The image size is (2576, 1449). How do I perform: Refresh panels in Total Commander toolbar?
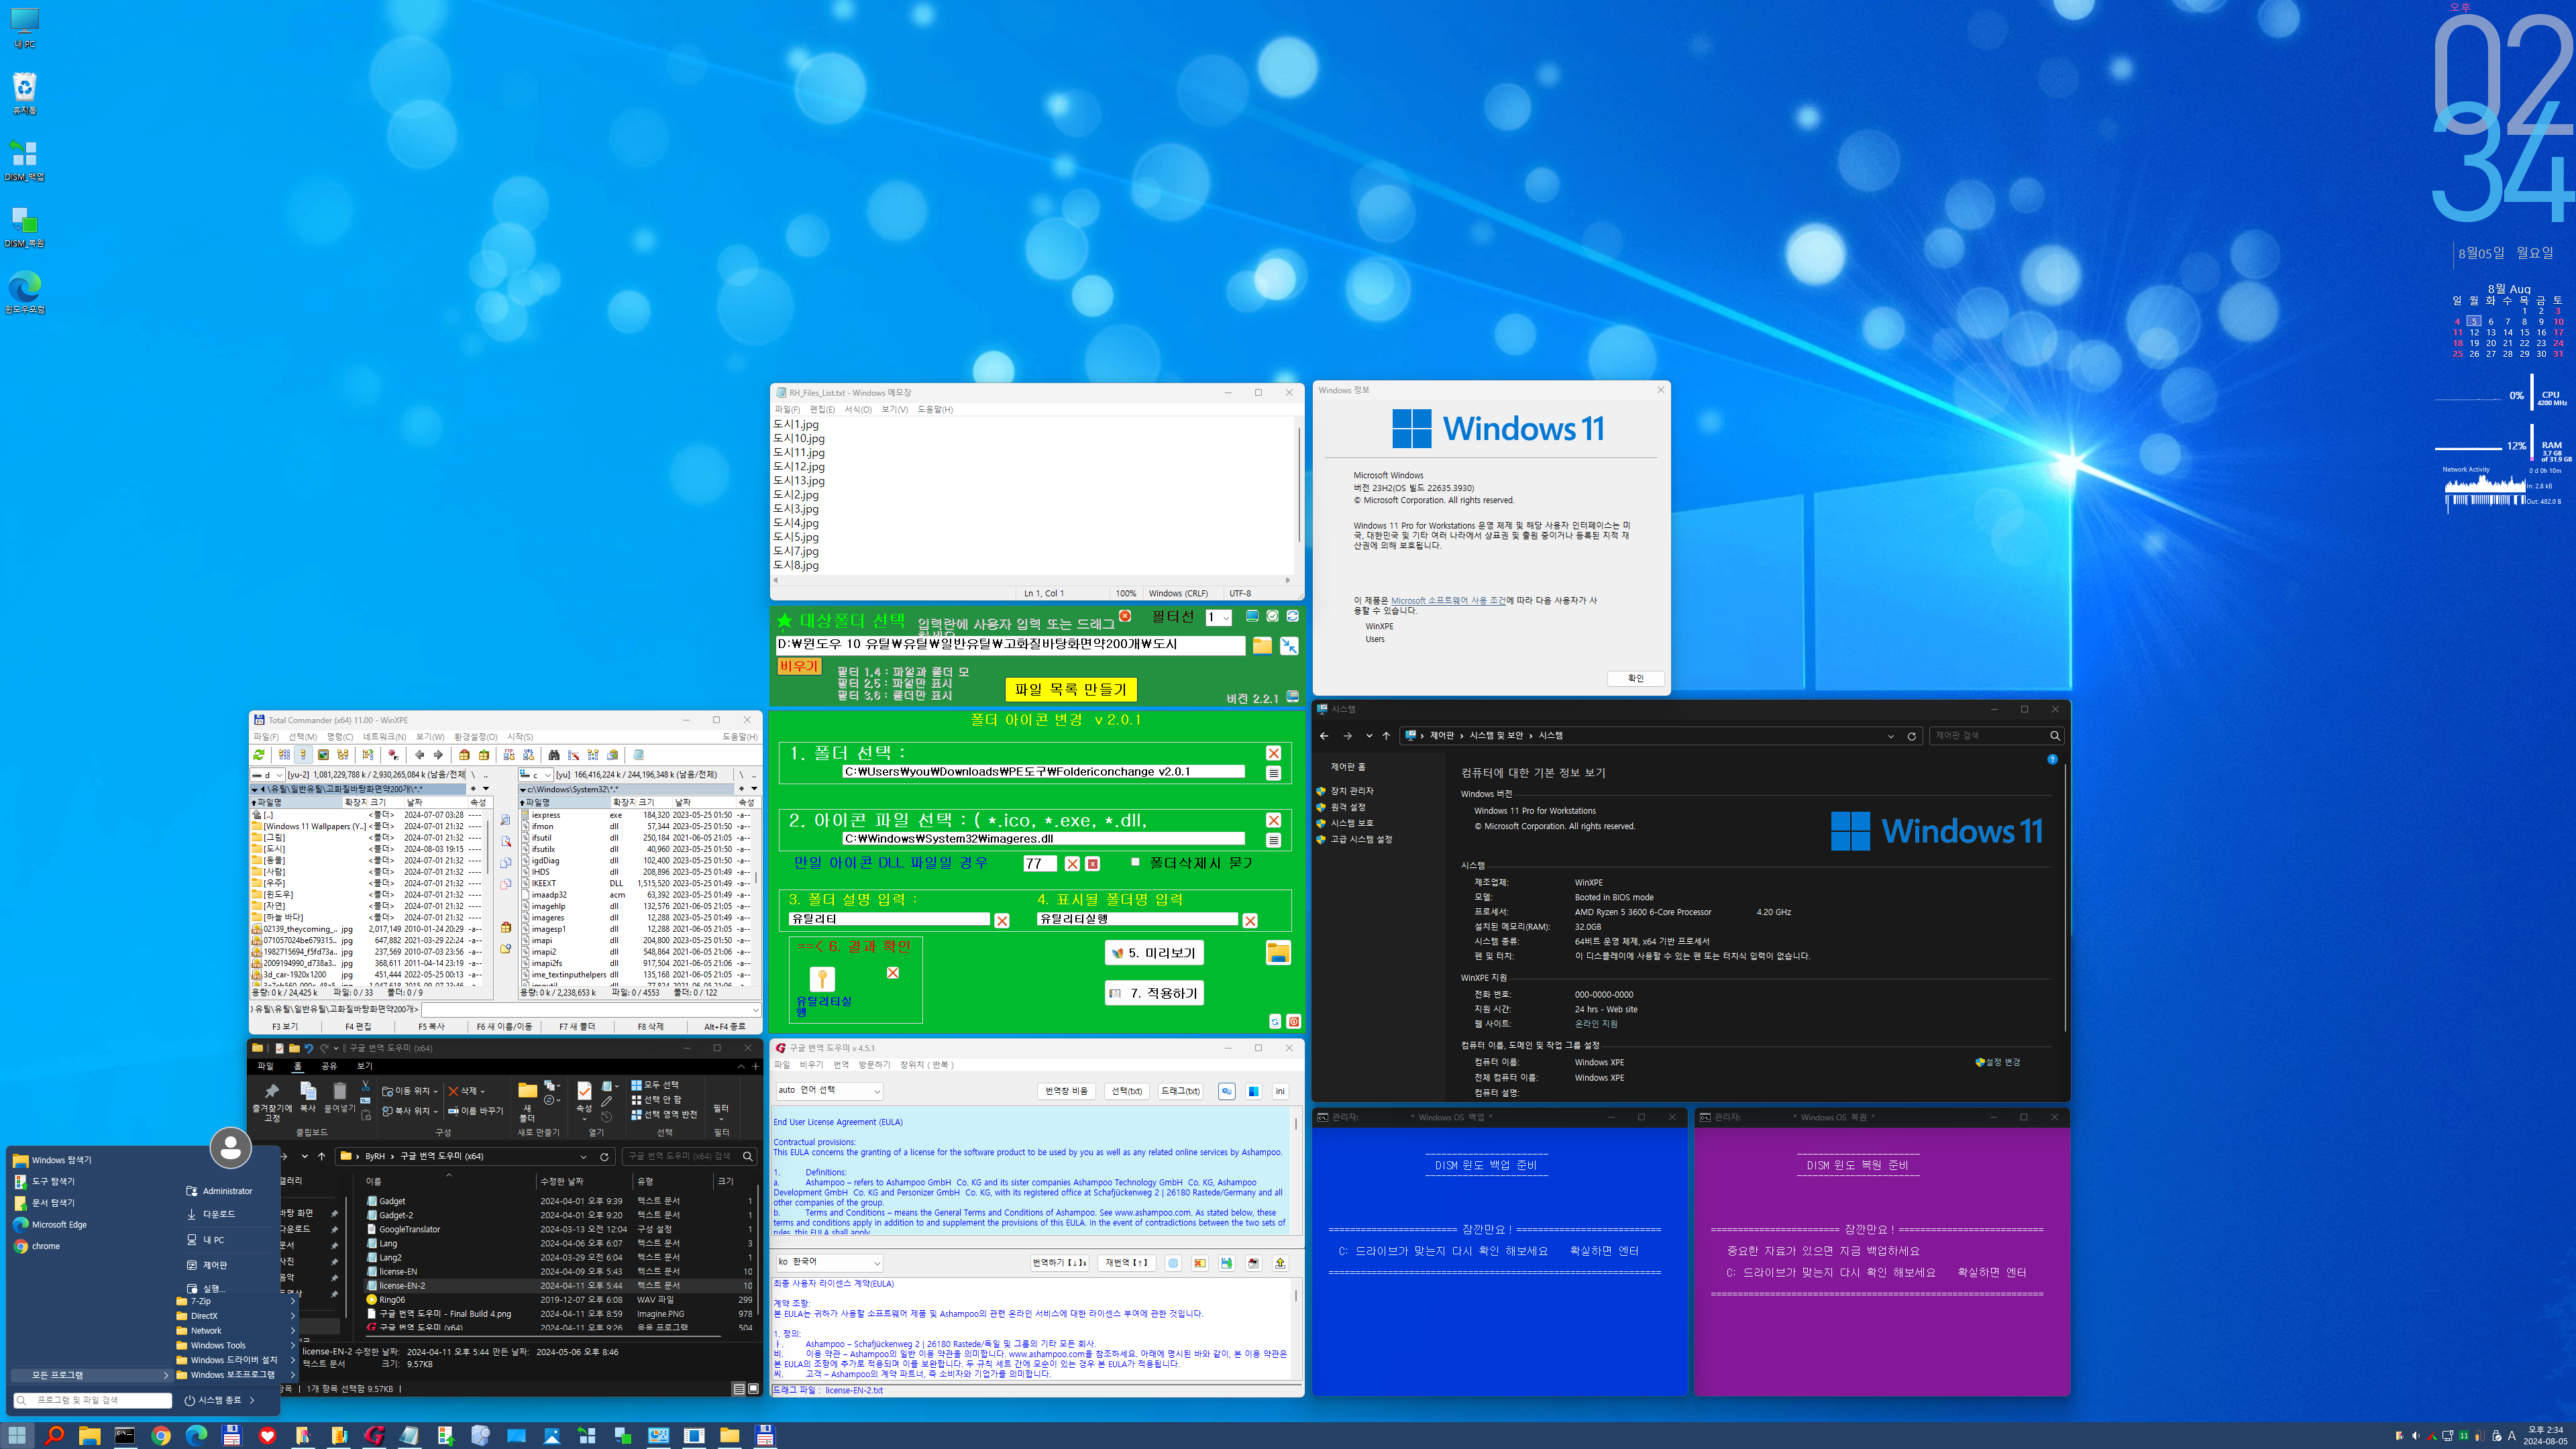(259, 755)
